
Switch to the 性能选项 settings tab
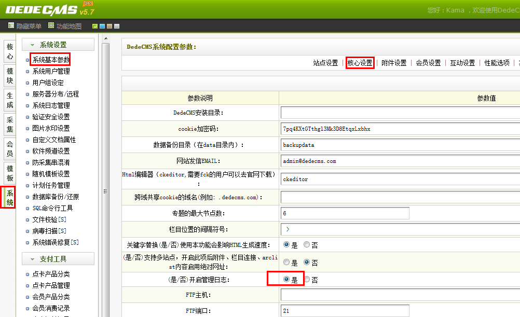coord(497,63)
